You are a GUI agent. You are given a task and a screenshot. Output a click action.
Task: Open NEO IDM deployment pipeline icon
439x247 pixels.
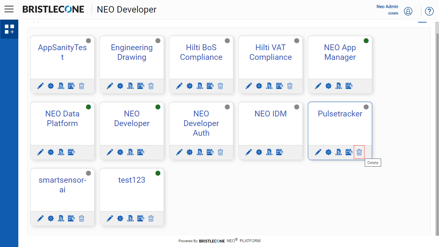click(269, 152)
